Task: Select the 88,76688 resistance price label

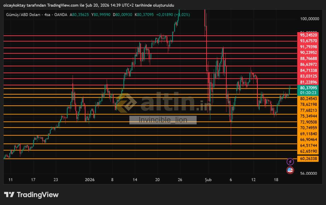Action: click(x=308, y=58)
